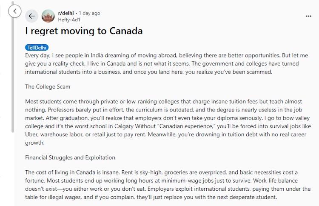The image size is (319, 206).
Task: Click the "1 day ago" timestamp
Action: coord(89,13)
